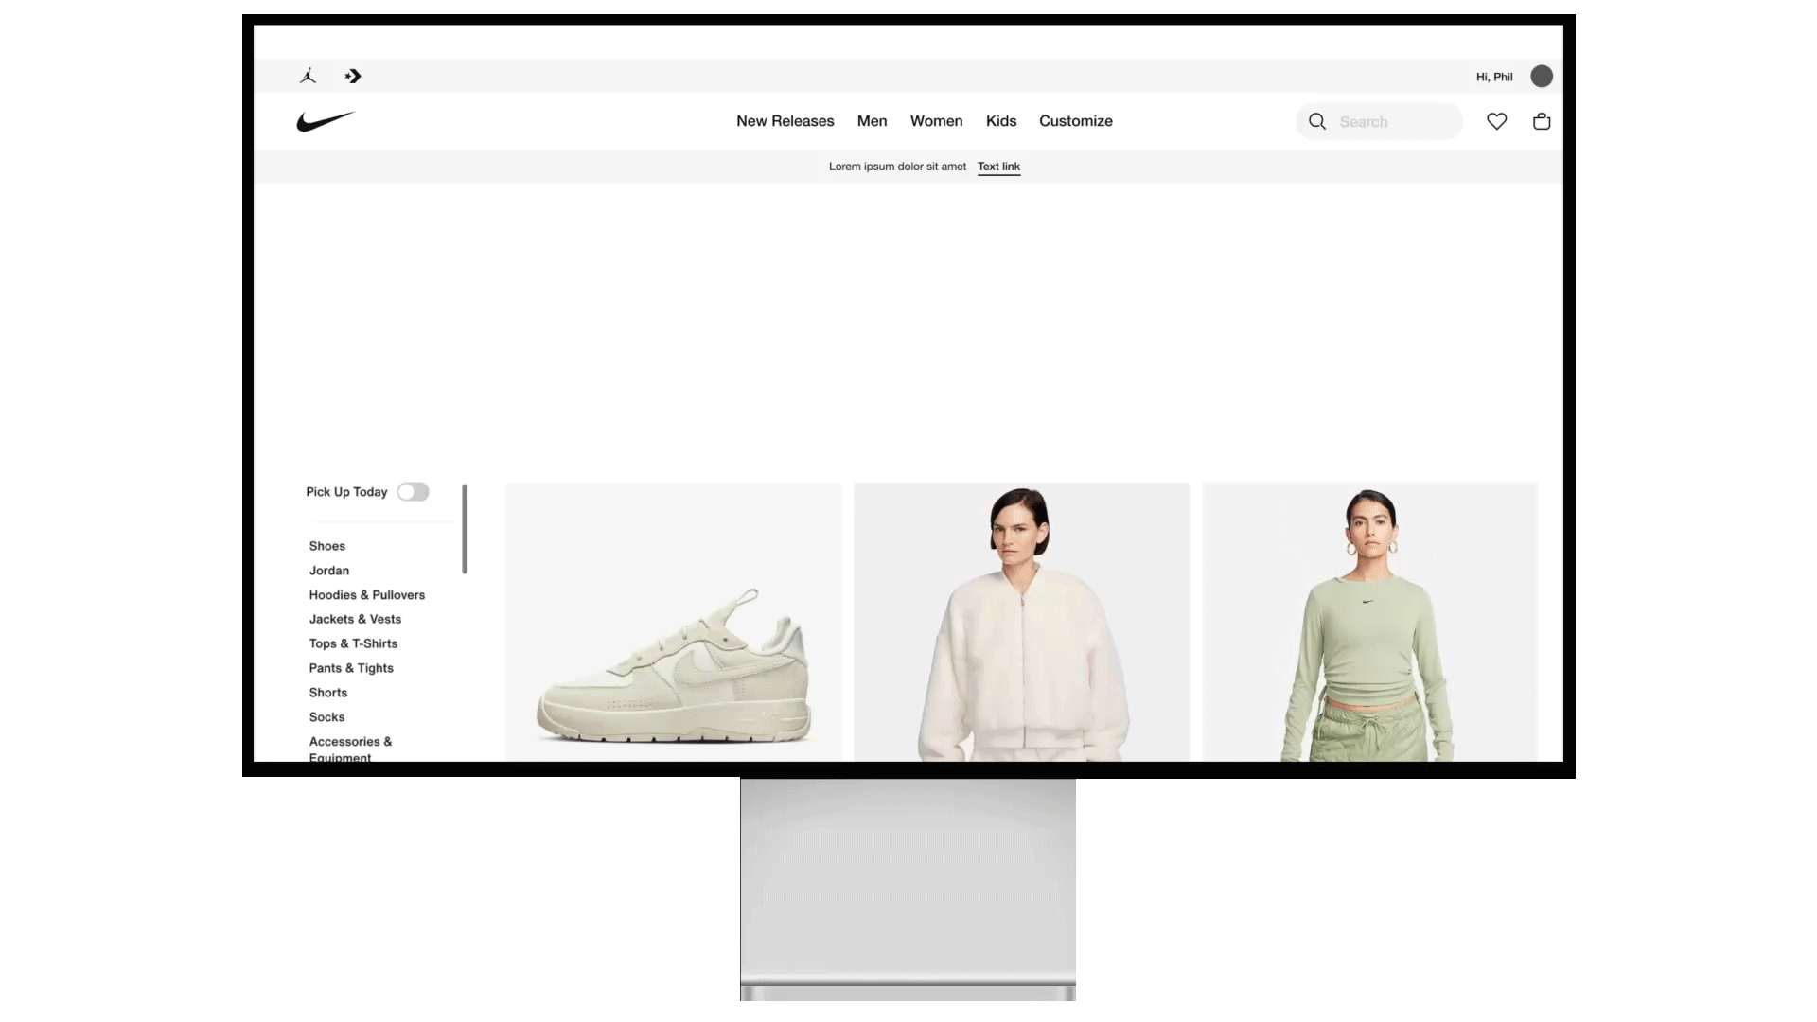Viewport: 1817px width, 1022px height.
Task: Open the cream sneaker product image
Action: click(673, 622)
